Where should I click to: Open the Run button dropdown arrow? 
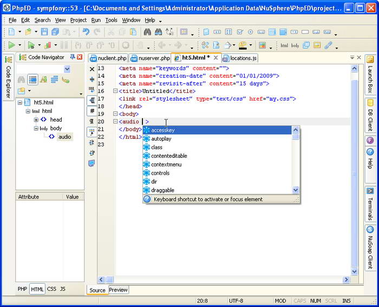tap(19, 45)
